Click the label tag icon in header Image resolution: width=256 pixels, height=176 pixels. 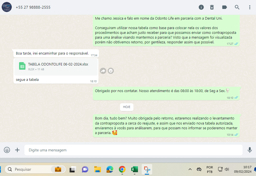click(x=225, y=7)
